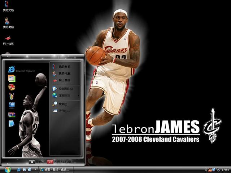Open the red box program icon in start menu
This screenshot has width=231, height=173.
[x=12, y=87]
